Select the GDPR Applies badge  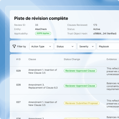click(43, 33)
